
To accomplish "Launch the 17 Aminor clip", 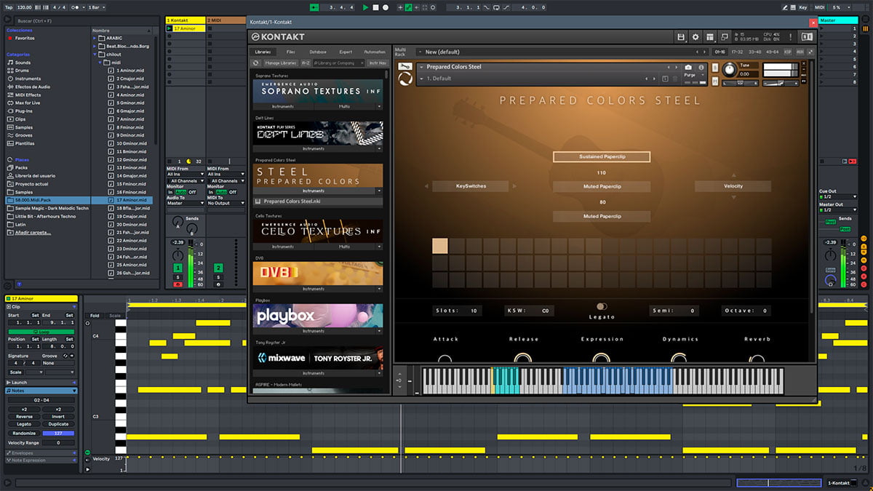I will pos(170,28).
